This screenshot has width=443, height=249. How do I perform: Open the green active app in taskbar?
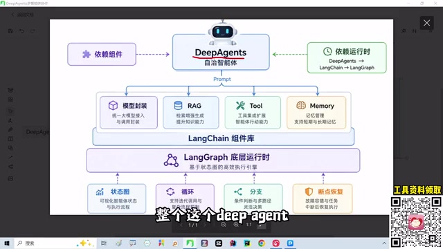coord(190,243)
